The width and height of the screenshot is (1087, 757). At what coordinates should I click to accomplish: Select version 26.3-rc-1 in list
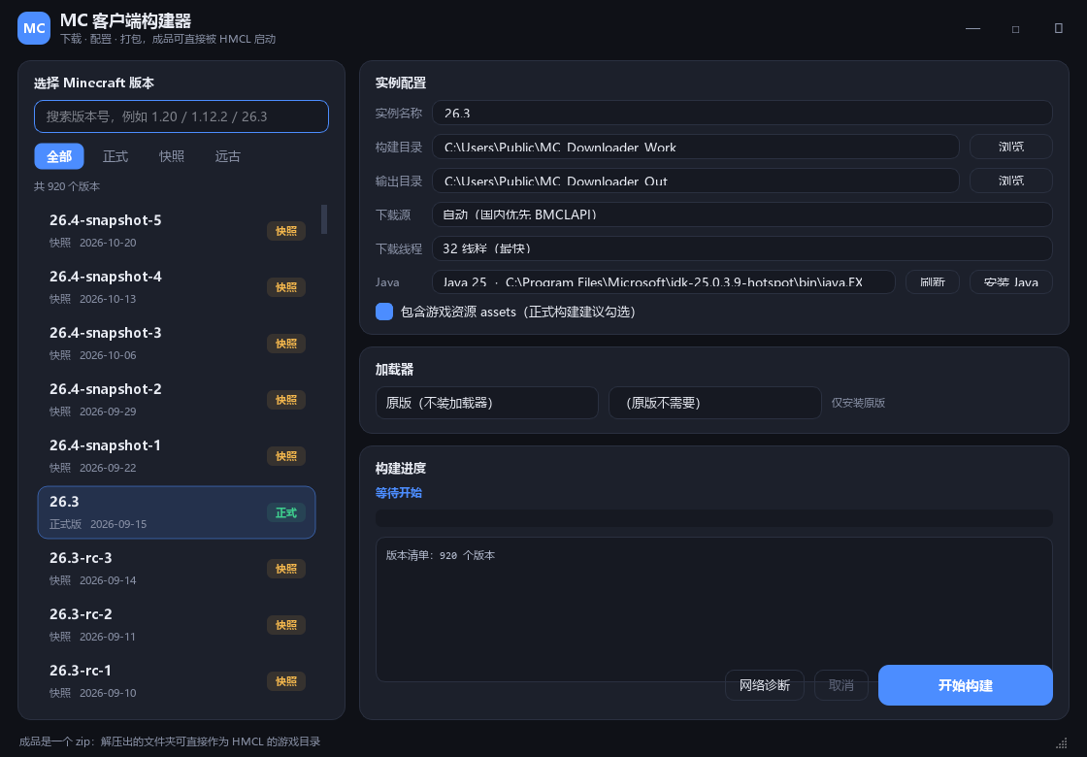point(176,680)
